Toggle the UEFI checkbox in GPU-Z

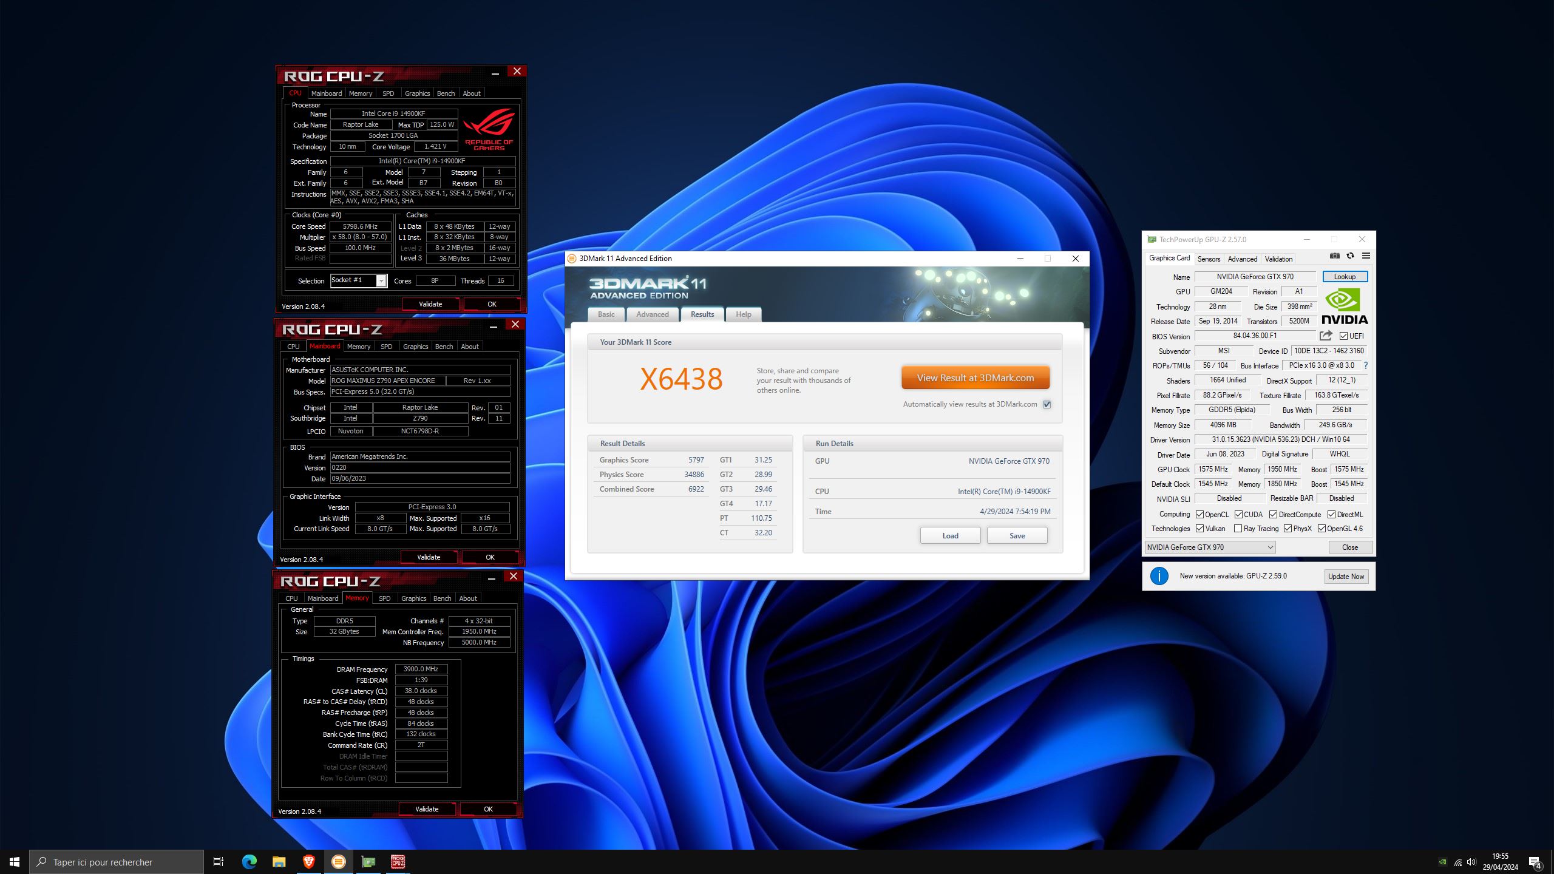(x=1343, y=336)
